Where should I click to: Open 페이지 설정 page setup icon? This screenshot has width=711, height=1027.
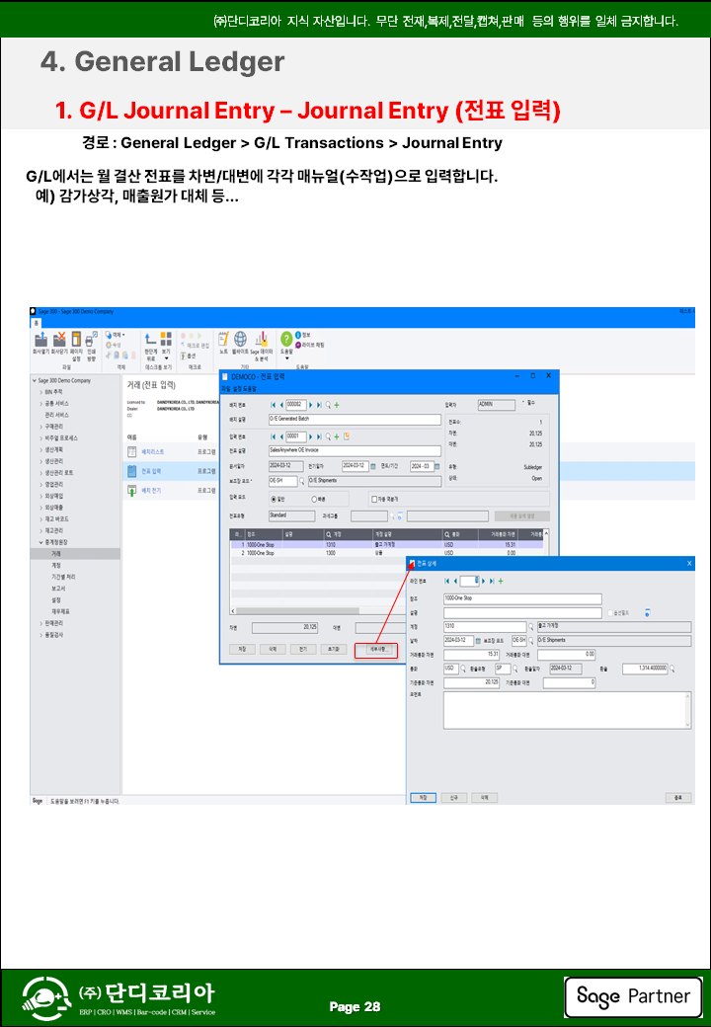(x=76, y=339)
